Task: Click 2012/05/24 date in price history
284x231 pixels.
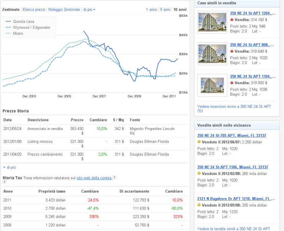Action: (x=12, y=129)
